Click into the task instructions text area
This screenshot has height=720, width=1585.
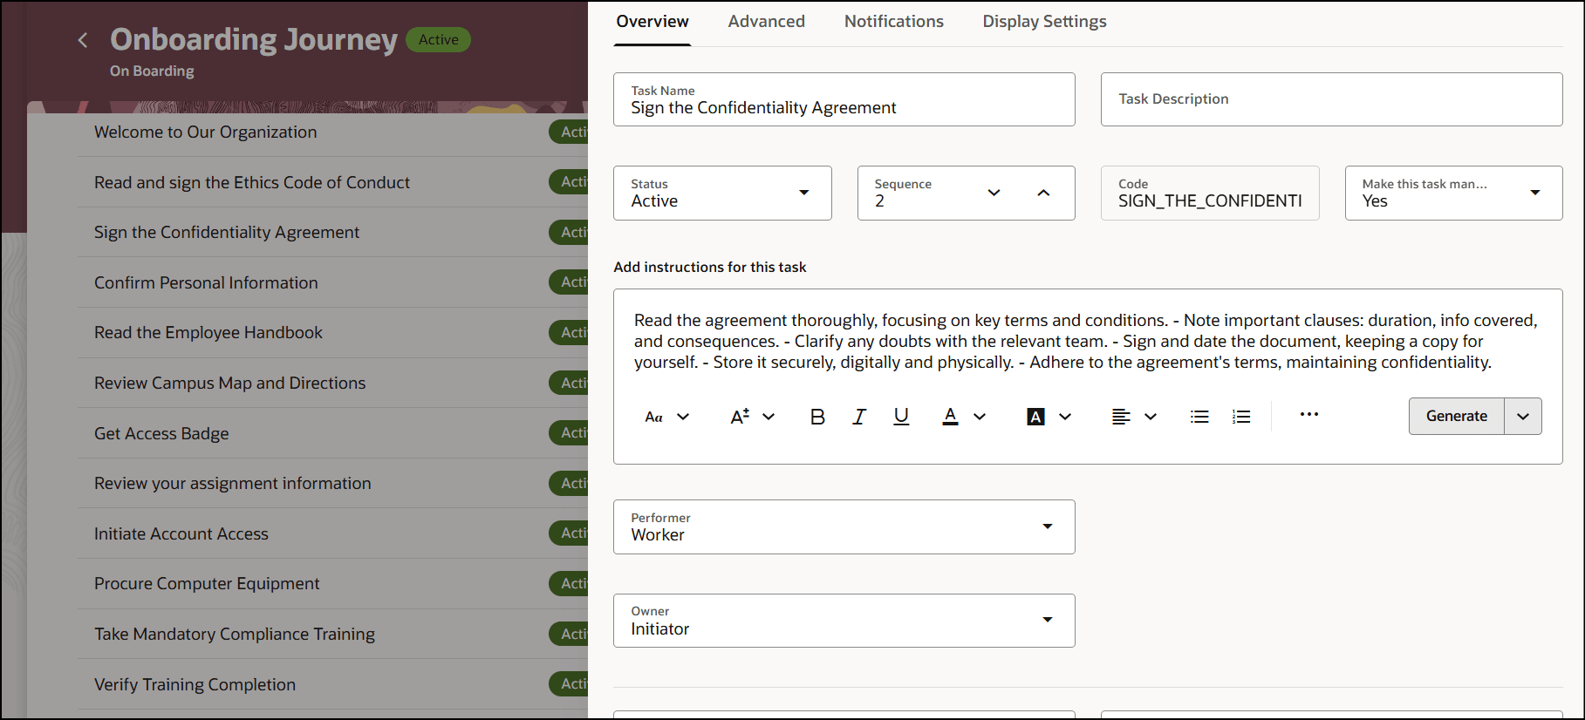(1088, 342)
